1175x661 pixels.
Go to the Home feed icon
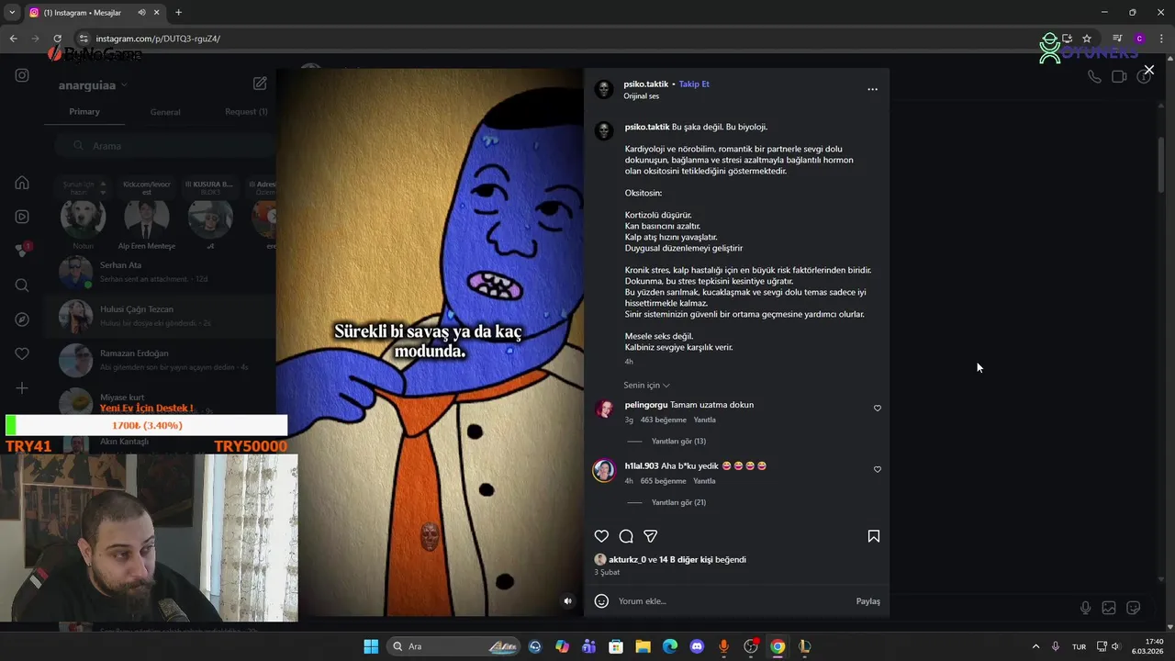point(22,183)
